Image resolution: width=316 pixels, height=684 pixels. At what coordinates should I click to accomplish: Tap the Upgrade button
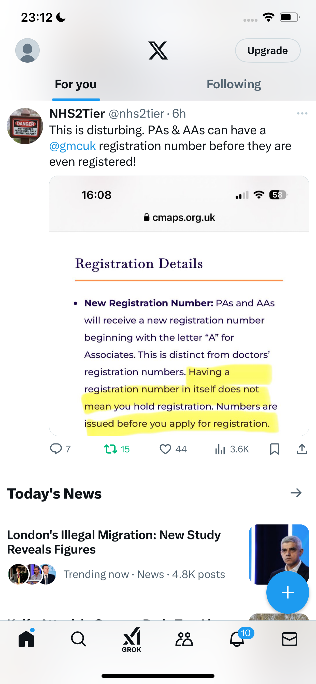tap(268, 50)
